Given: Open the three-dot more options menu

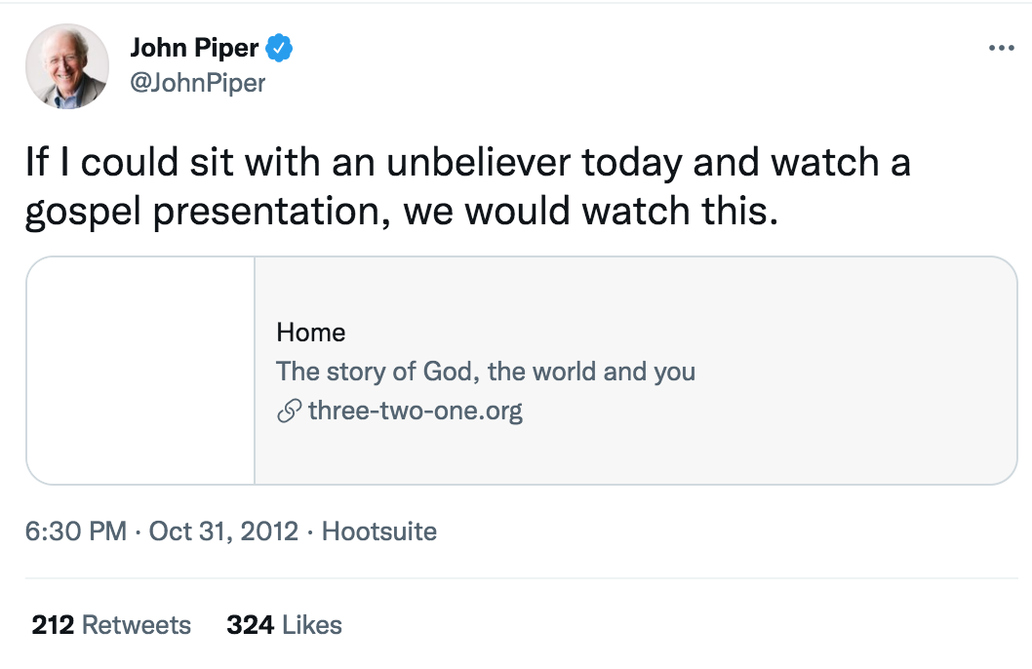Looking at the screenshot, I should tap(1001, 48).
